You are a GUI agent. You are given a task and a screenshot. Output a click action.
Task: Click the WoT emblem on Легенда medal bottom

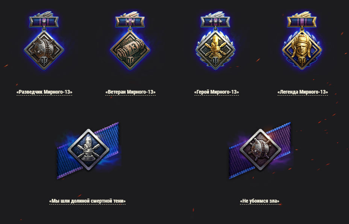tap(302, 61)
